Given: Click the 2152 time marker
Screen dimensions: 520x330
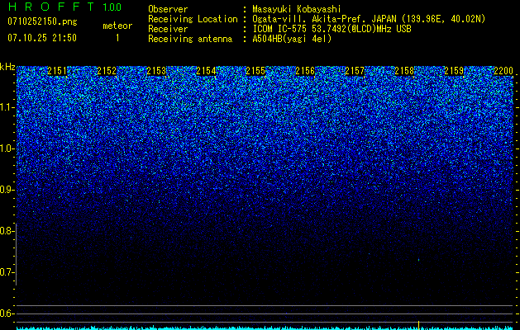Looking at the screenshot, I should (x=107, y=71).
